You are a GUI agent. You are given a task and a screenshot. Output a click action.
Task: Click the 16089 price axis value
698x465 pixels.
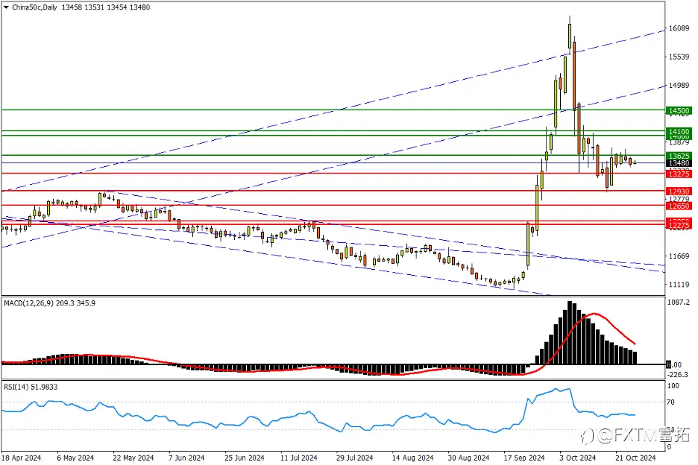(x=679, y=28)
